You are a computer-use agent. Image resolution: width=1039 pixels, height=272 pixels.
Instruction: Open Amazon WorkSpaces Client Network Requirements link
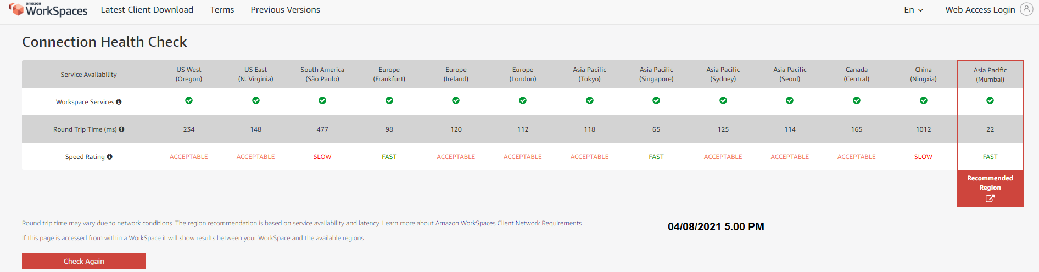509,223
